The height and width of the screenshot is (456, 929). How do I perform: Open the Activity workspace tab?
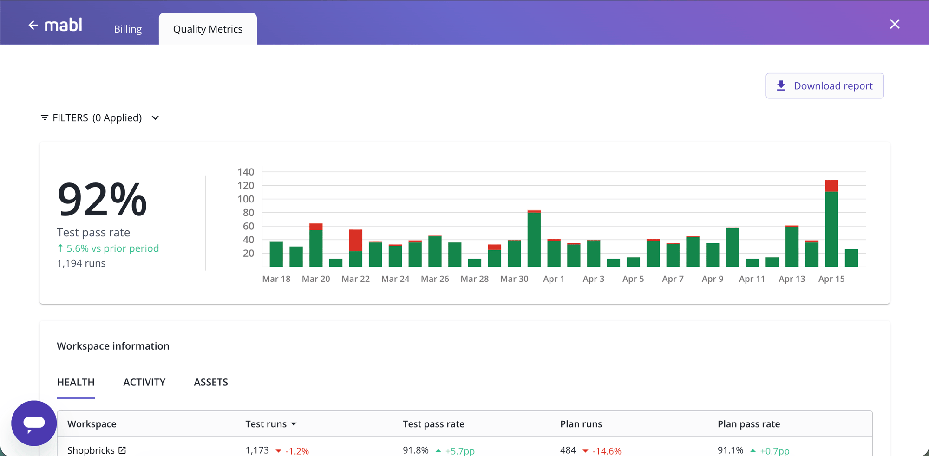click(144, 382)
